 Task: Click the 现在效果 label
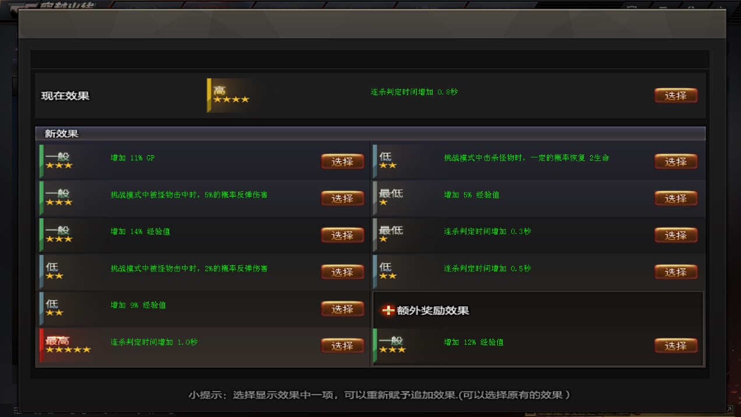pyautogui.click(x=65, y=96)
